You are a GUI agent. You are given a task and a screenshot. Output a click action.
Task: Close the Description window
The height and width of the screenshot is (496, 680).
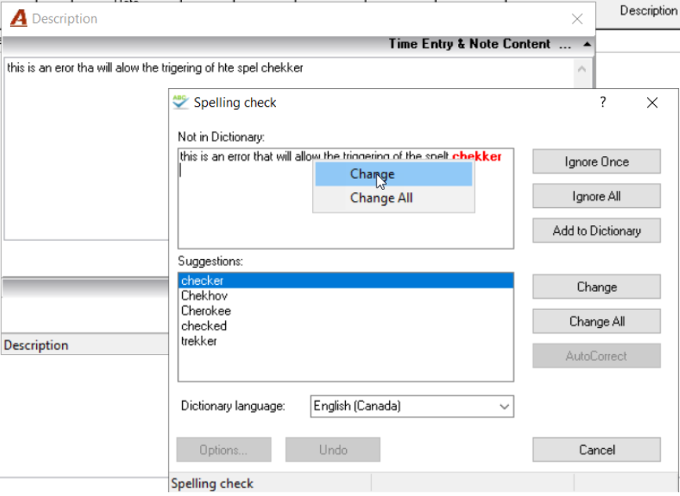576,19
